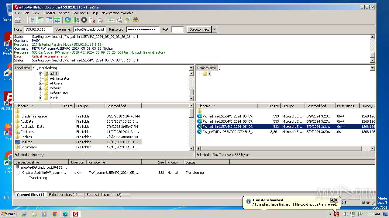This screenshot has width=389, height=218.
Task: Toggle message log display
Action: (x=33, y=20)
